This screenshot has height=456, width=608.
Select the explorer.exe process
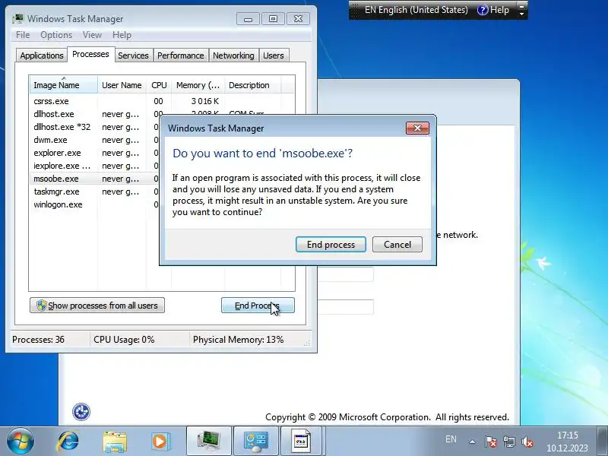click(x=94, y=153)
